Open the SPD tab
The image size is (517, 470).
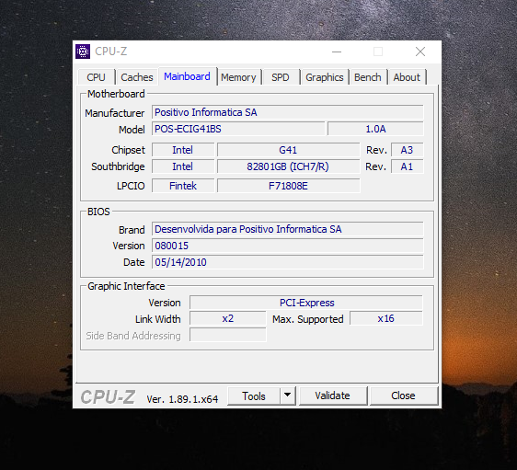(281, 77)
